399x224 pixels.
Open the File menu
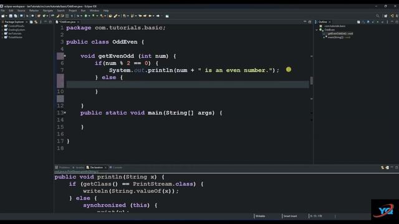pyautogui.click(x=2, y=11)
